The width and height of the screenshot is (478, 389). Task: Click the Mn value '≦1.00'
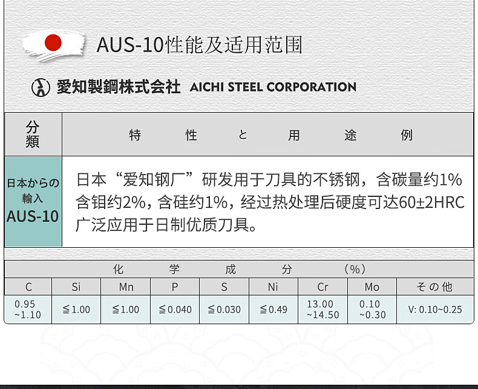(x=126, y=310)
